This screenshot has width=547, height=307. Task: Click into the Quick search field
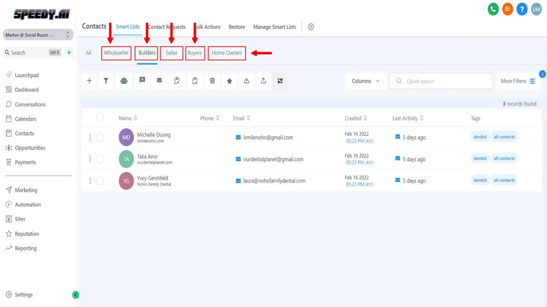pyautogui.click(x=441, y=81)
